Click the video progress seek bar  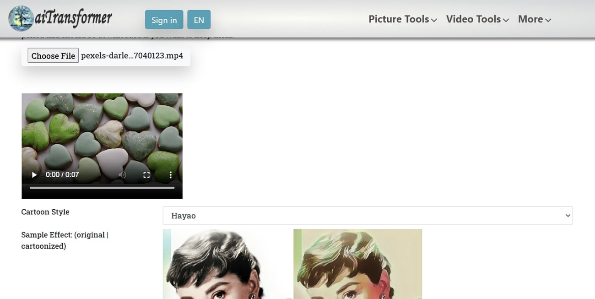[102, 188]
